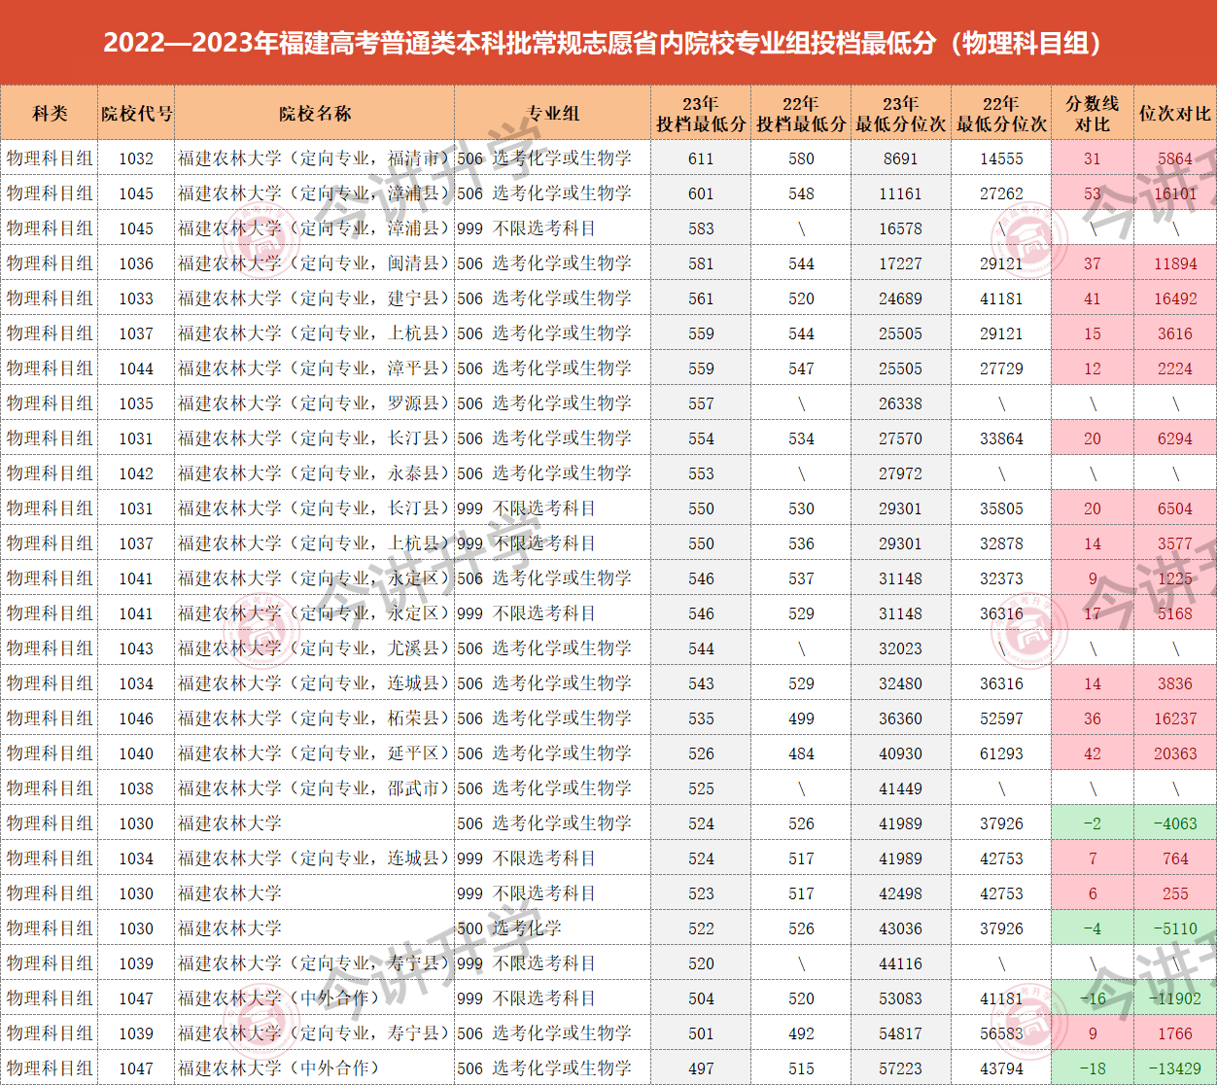Select rank cell 11161
This screenshot has width=1217, height=1085.
point(901,193)
